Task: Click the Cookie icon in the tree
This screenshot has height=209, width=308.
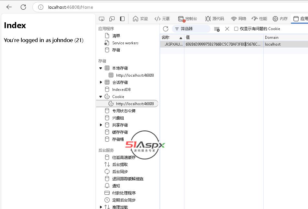Action: tap(107, 96)
